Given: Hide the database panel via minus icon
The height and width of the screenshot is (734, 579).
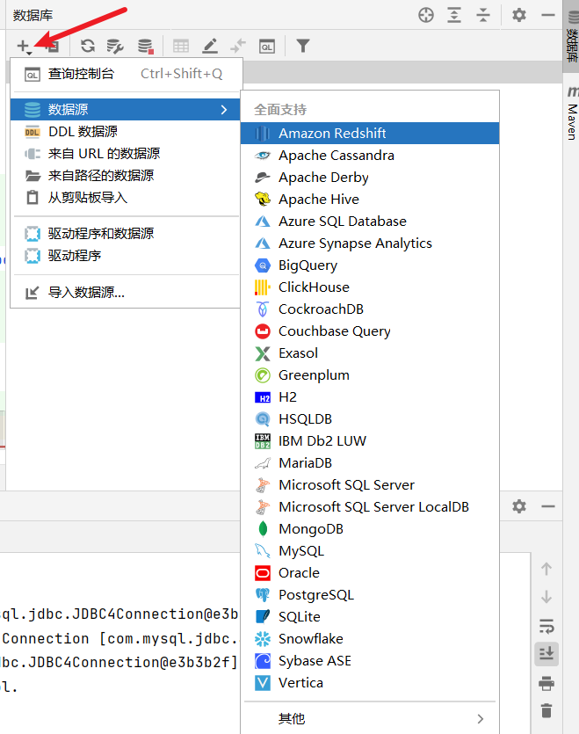Looking at the screenshot, I should tap(547, 15).
